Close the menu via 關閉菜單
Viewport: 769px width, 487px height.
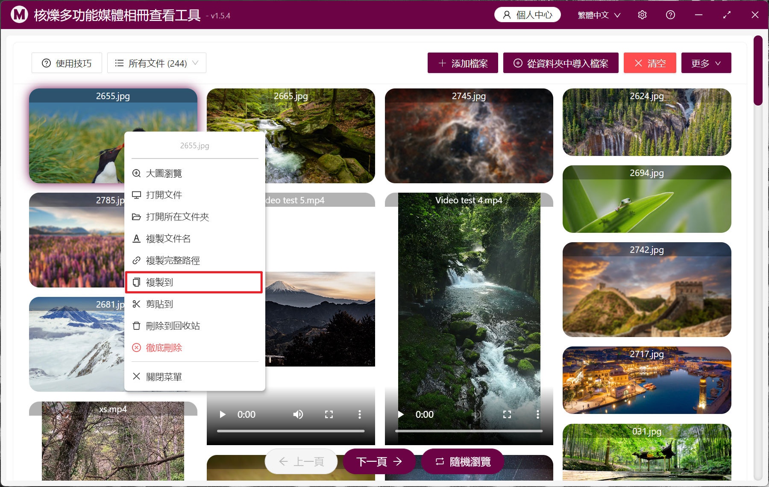194,376
